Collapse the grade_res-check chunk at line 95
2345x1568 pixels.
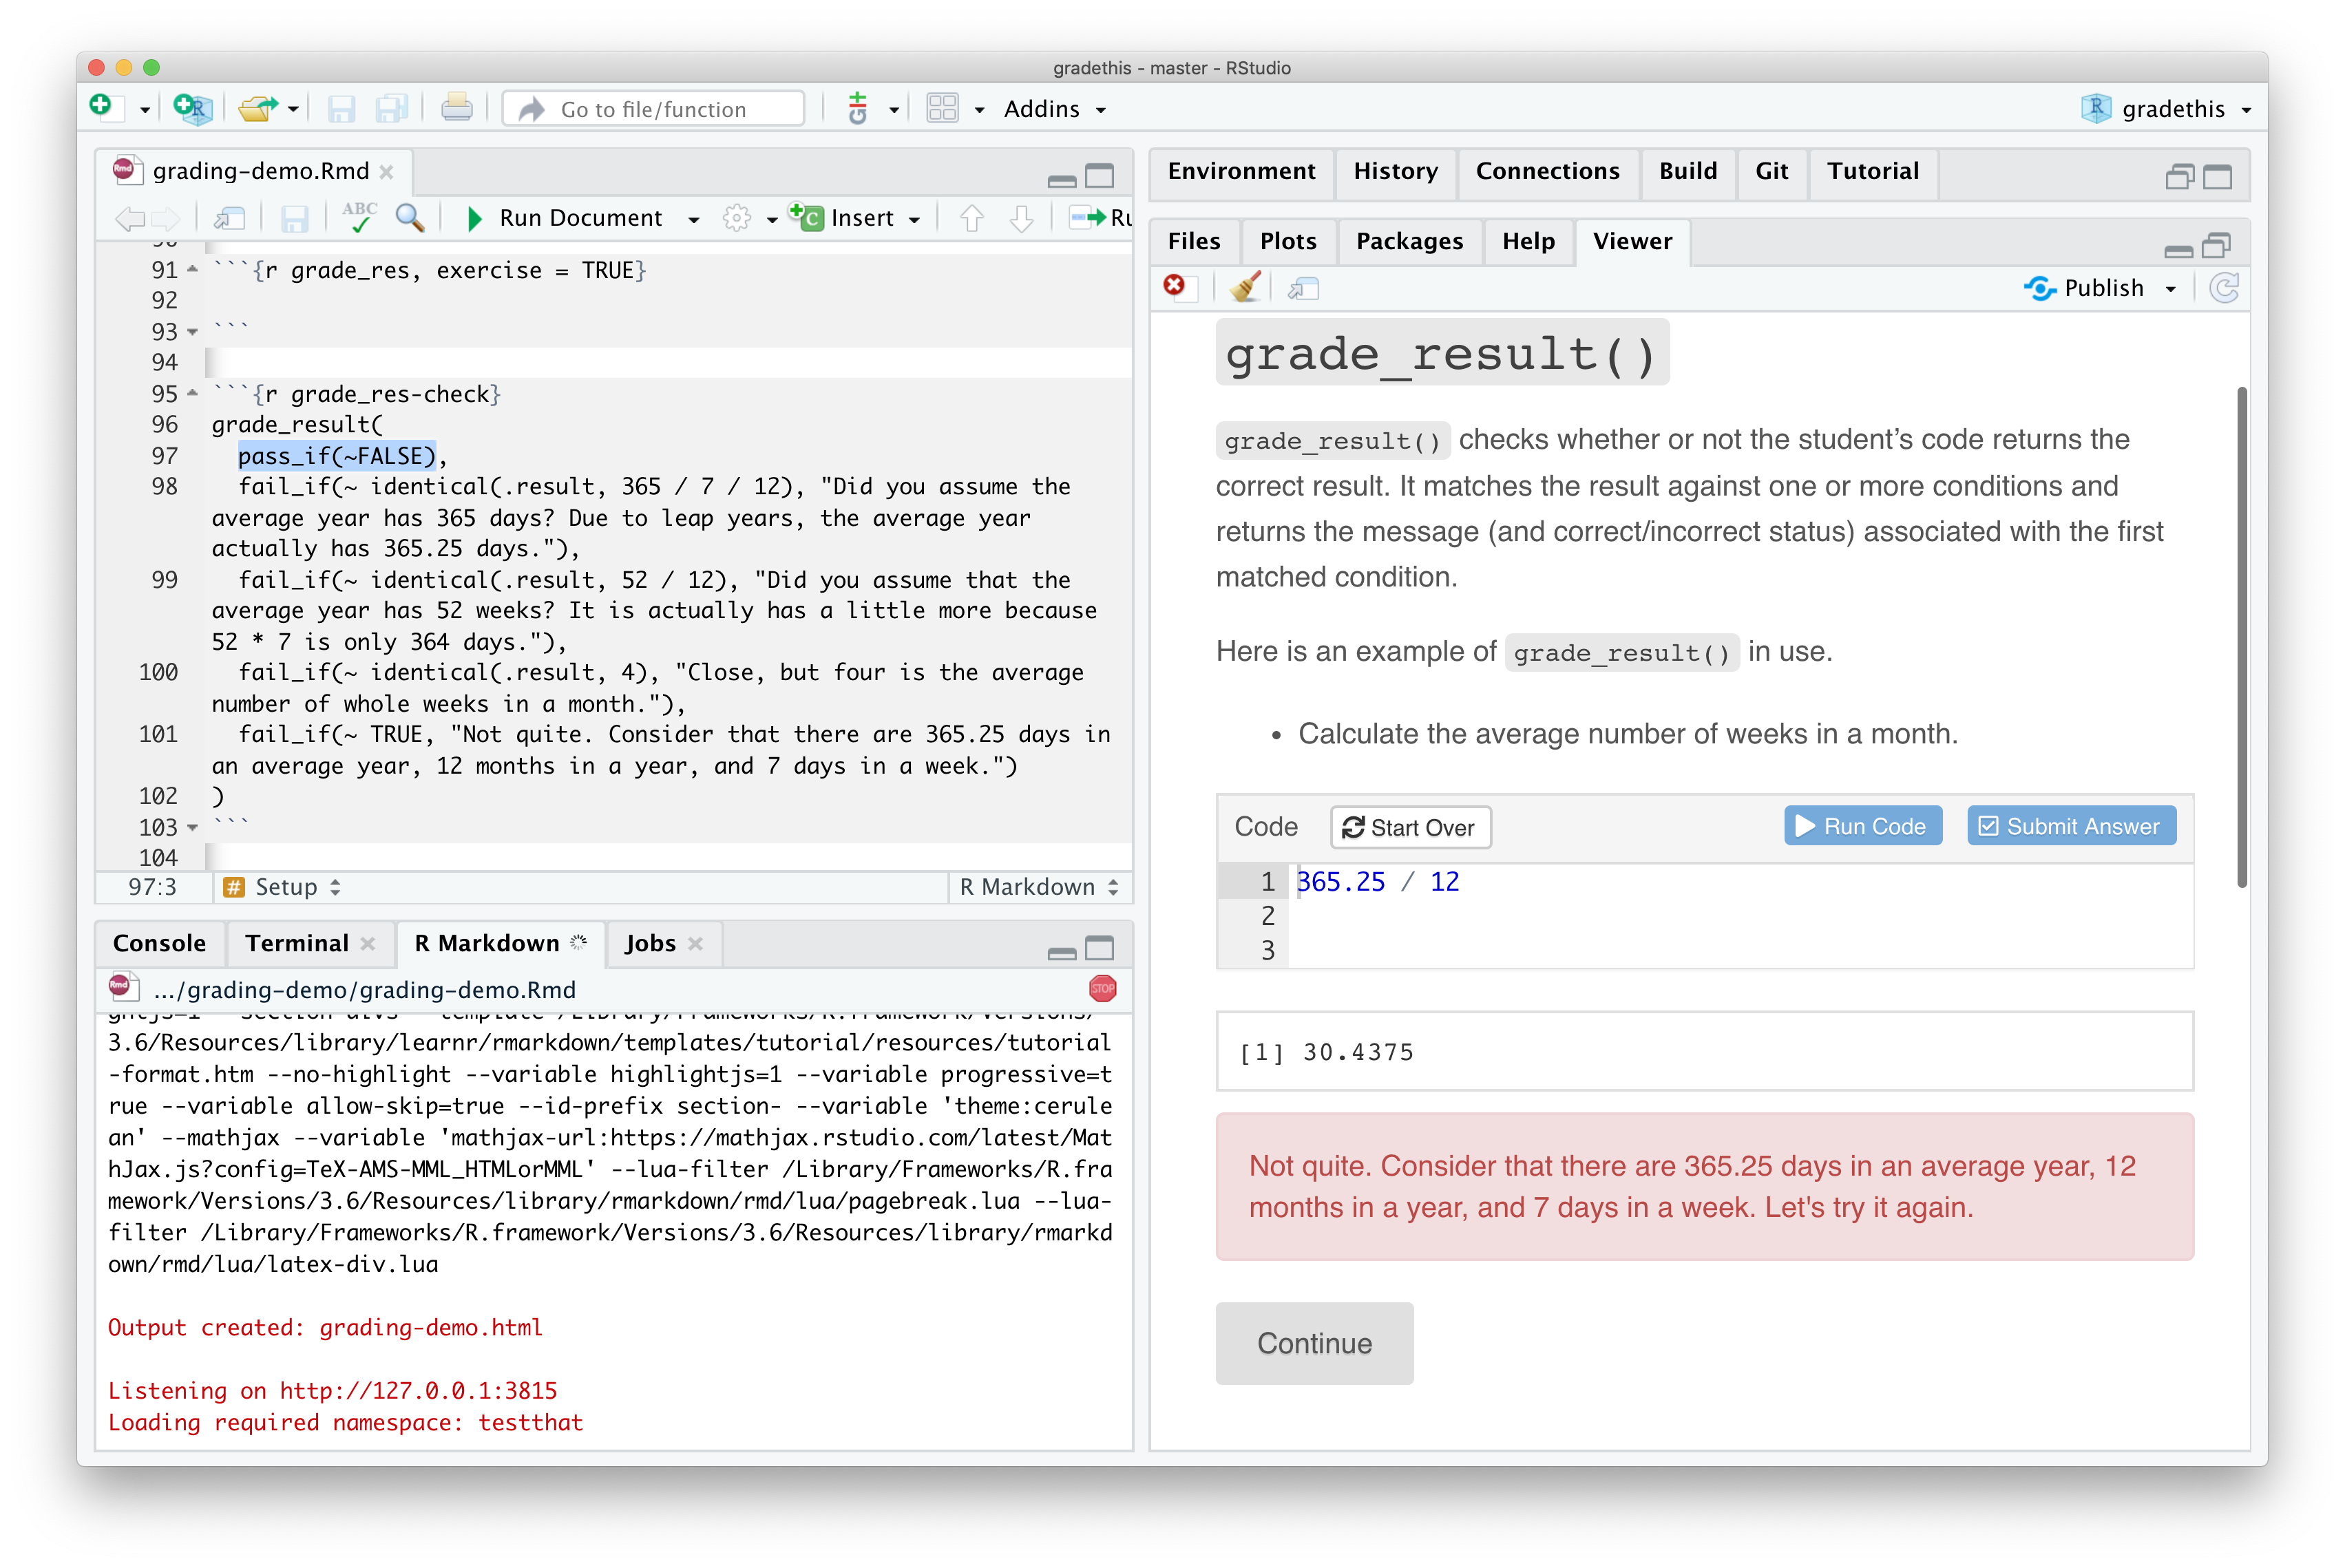[190, 394]
